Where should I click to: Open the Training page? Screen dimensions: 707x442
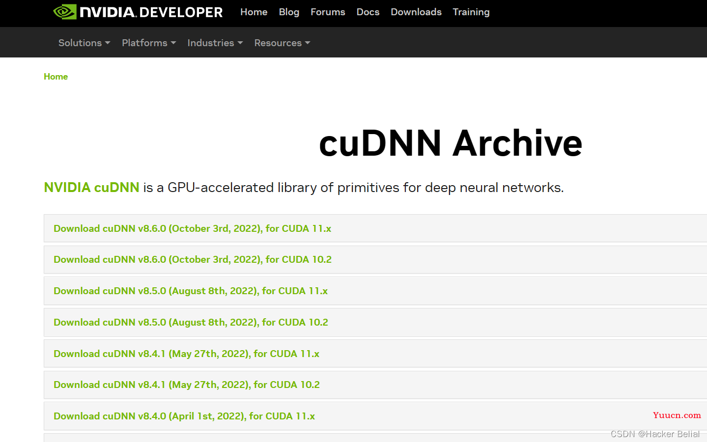click(471, 12)
